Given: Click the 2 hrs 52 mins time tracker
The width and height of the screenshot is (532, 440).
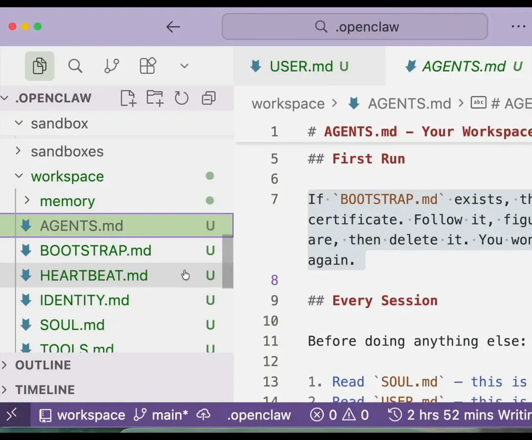Looking at the screenshot, I should coord(460,415).
